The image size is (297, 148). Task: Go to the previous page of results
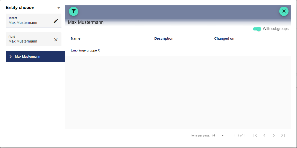coord(264,135)
